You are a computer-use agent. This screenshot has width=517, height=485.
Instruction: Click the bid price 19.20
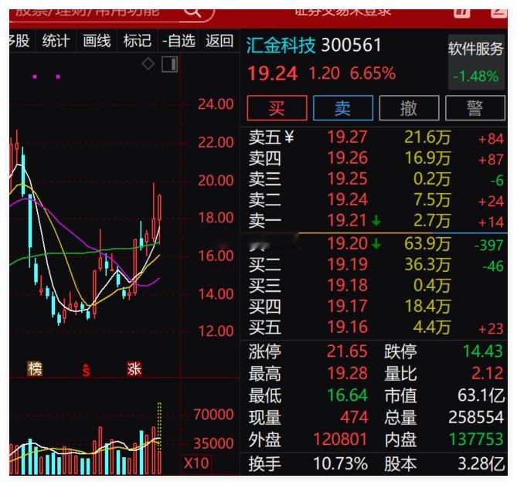tap(347, 244)
